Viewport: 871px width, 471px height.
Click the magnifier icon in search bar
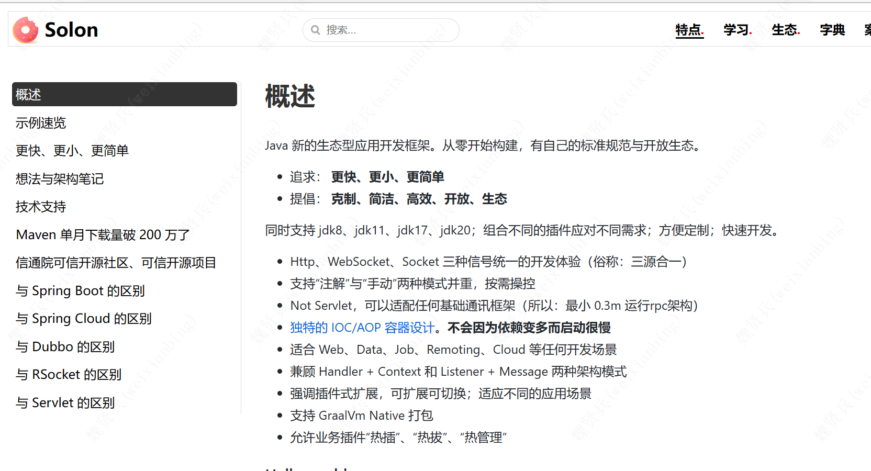click(x=315, y=30)
